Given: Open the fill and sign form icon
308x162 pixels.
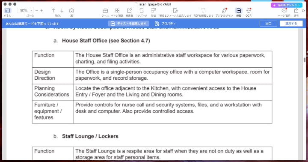Looking at the screenshot, I should 175,10.
